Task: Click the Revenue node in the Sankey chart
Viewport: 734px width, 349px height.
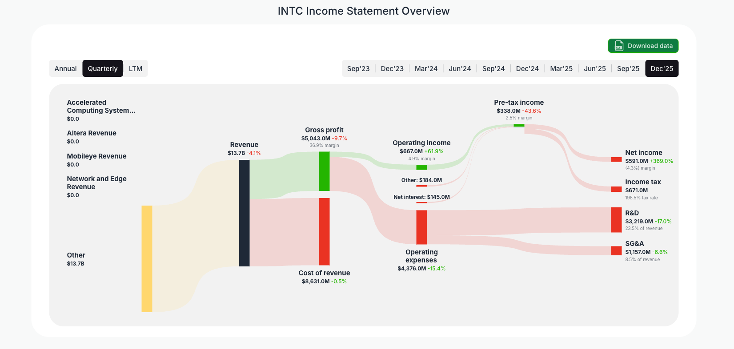Action: [244, 213]
